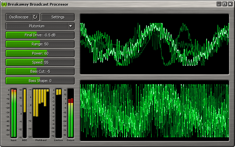Screen dimensions: 235x147
Task: Click the lower dense waveform display
Action: click(x=154, y=110)
